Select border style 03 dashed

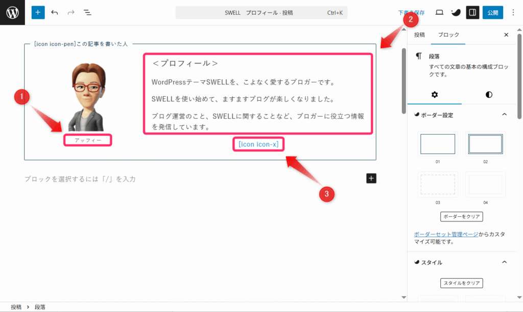pos(438,185)
